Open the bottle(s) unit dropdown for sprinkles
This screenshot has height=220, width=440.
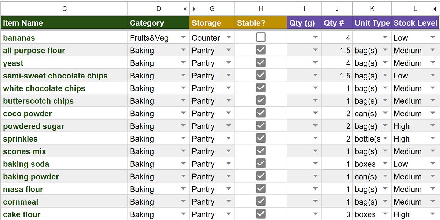[385, 138]
